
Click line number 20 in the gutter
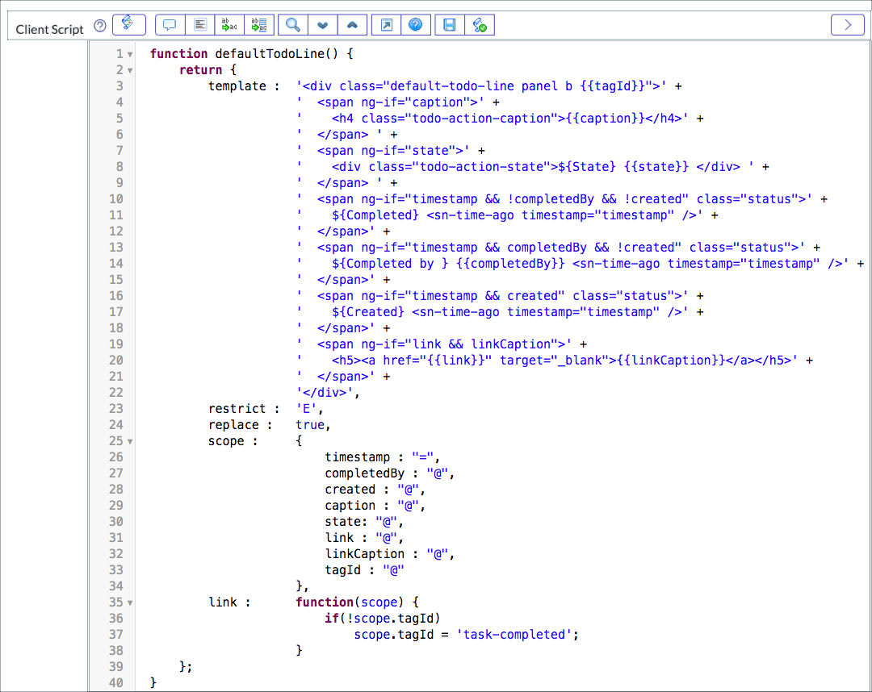(x=115, y=360)
